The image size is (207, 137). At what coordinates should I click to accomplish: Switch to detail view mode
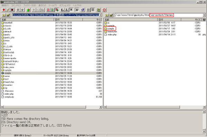93,10
